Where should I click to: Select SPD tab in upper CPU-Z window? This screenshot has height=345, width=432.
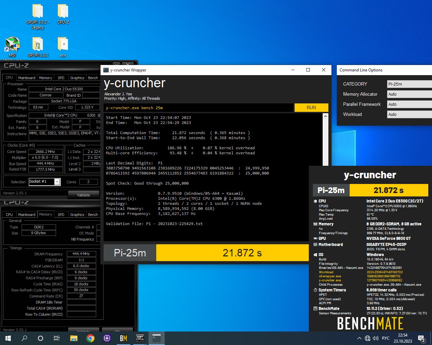pyautogui.click(x=61, y=78)
